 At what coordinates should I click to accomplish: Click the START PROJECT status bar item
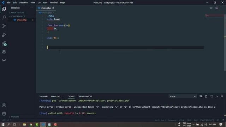pos(207,120)
